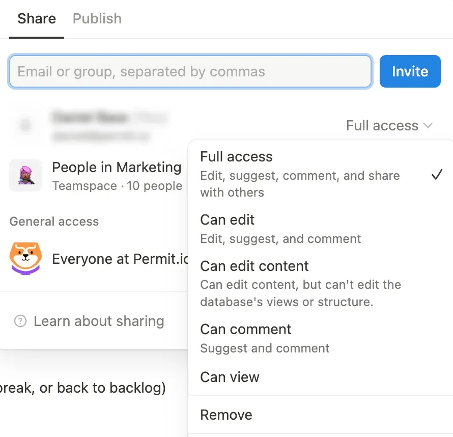Switch to the Publish tab
The image size is (453, 437).
[97, 19]
